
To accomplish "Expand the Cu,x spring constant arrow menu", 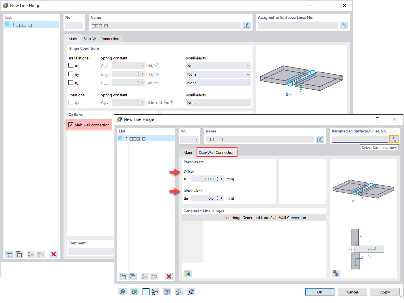I will [x=143, y=66].
